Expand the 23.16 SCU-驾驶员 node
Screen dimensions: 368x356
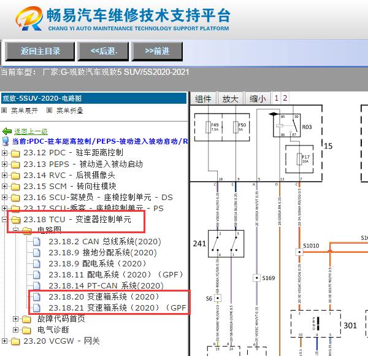[x=4, y=197]
